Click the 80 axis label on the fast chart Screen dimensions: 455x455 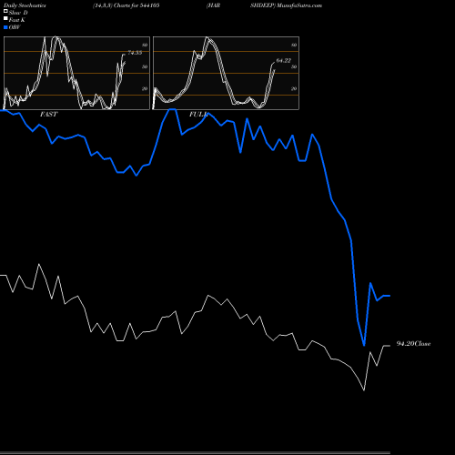(145, 45)
